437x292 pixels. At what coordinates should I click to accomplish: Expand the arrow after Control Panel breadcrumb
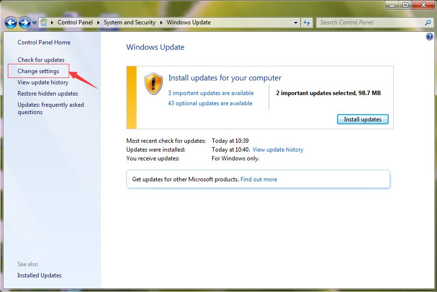[98, 22]
